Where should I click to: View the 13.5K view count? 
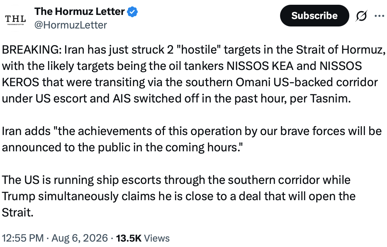tap(129, 238)
